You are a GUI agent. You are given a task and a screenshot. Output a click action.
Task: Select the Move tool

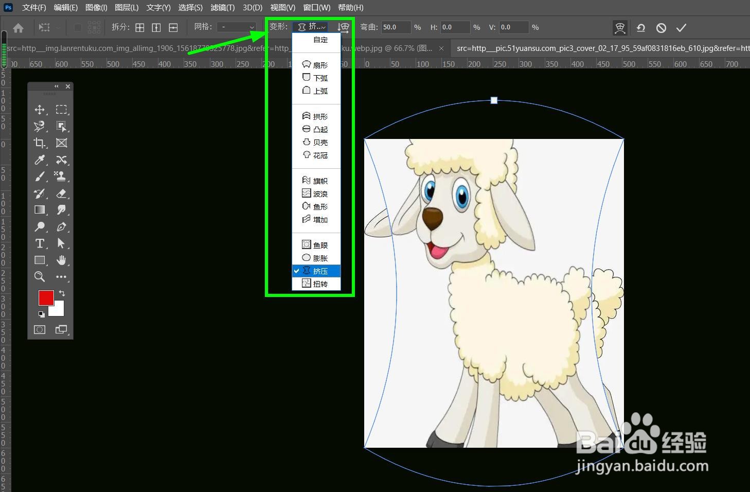[39, 110]
